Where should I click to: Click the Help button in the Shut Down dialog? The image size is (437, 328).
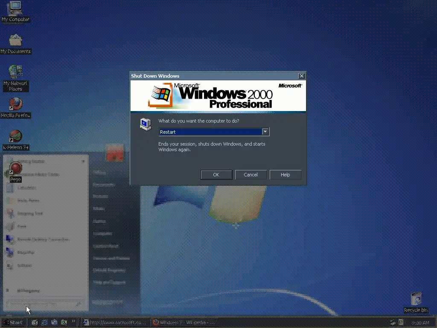[x=285, y=175]
